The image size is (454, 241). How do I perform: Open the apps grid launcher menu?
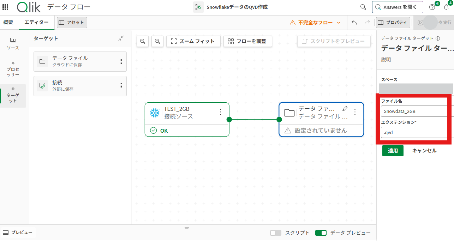coord(5,7)
